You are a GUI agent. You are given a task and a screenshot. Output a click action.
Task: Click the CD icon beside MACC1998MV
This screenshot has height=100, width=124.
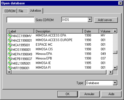coord(10,36)
